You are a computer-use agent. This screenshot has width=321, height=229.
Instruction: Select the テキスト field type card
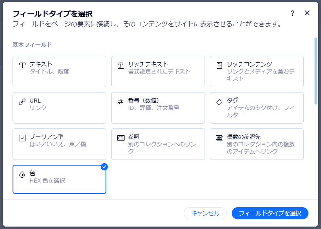(59, 71)
